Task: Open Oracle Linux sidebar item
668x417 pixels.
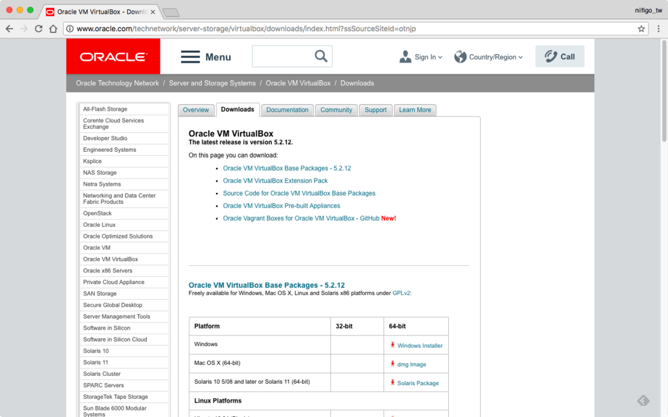Action: tap(99, 225)
